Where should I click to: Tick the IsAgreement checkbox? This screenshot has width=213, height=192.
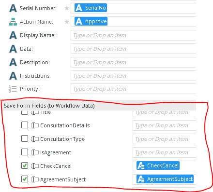(25, 152)
